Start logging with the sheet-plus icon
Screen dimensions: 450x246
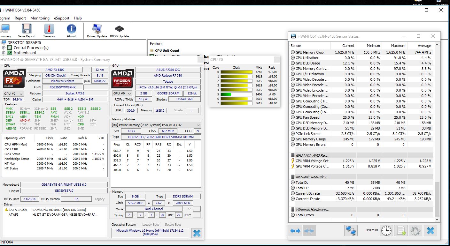point(400,231)
